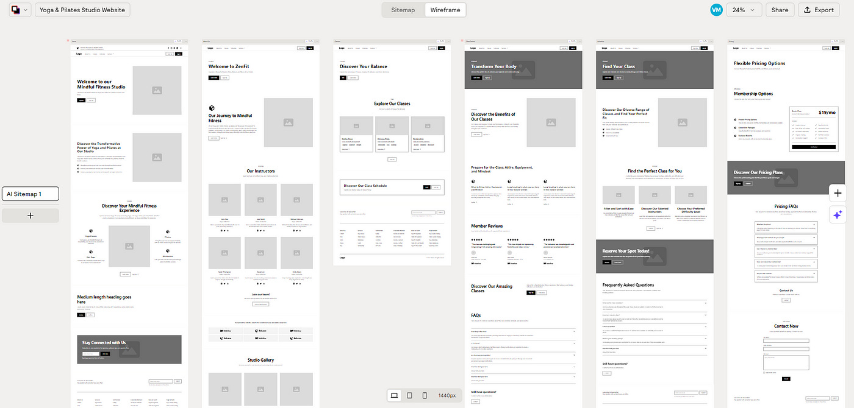Expand the chevron next to the logo
Screen dimensions: 854x408
click(x=26, y=9)
